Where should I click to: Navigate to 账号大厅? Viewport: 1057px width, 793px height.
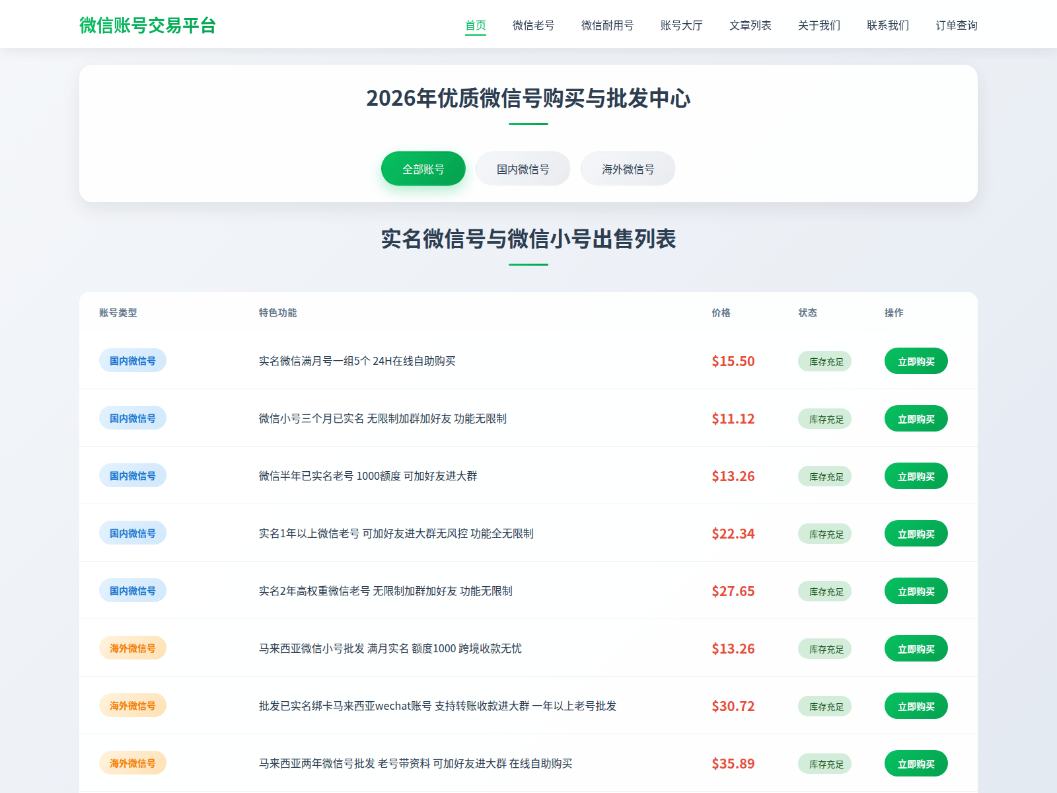[681, 25]
